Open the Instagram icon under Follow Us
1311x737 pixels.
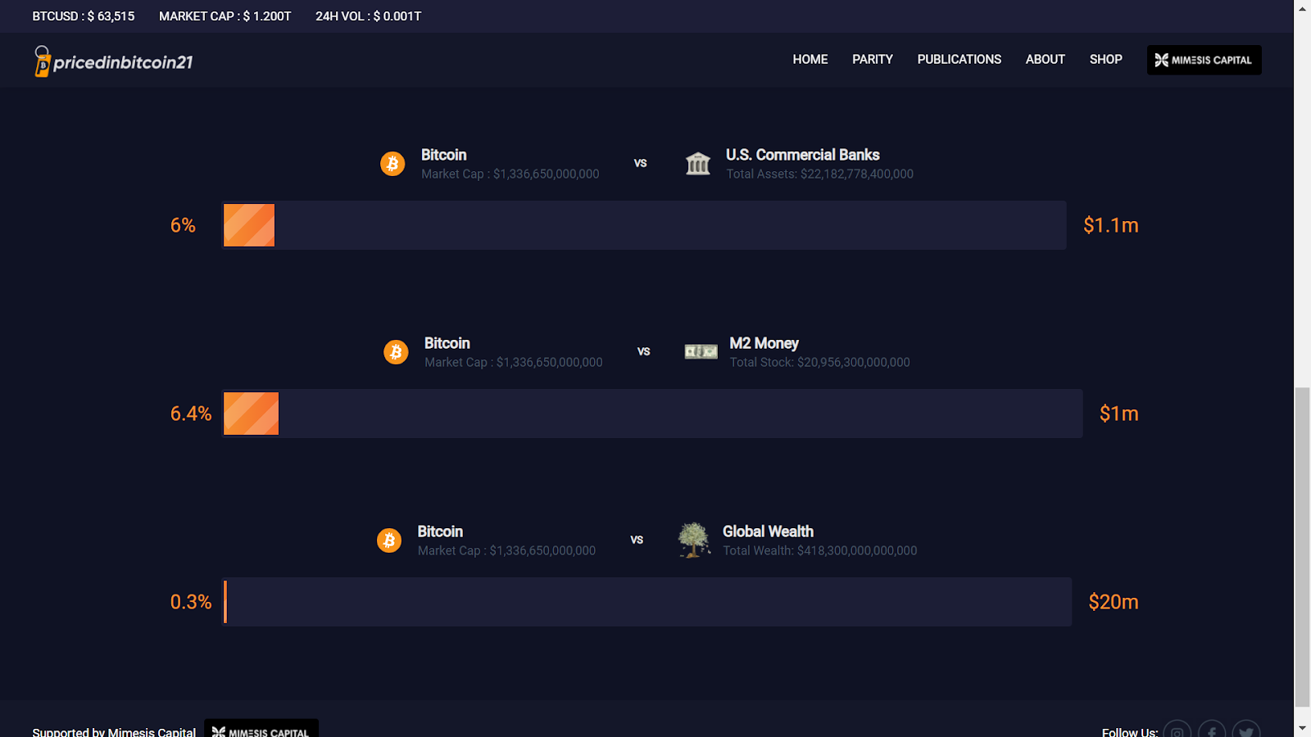click(x=1177, y=732)
